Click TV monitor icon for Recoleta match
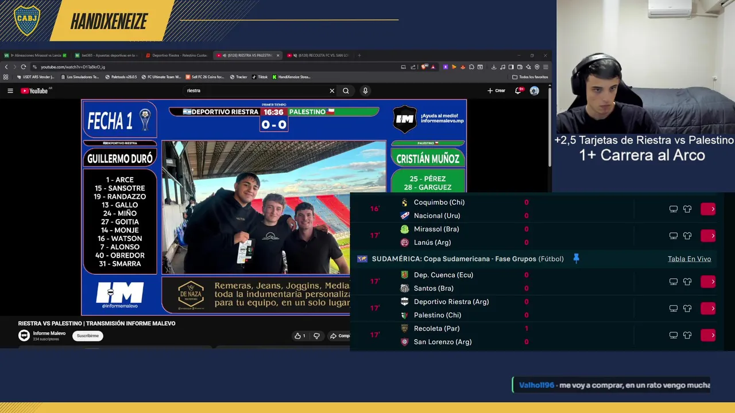This screenshot has width=735, height=413. 674,335
